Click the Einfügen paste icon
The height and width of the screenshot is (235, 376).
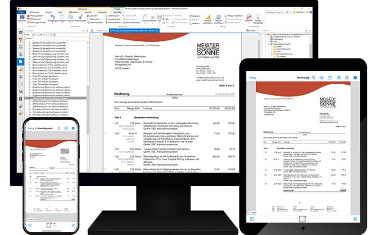pyautogui.click(x=62, y=17)
